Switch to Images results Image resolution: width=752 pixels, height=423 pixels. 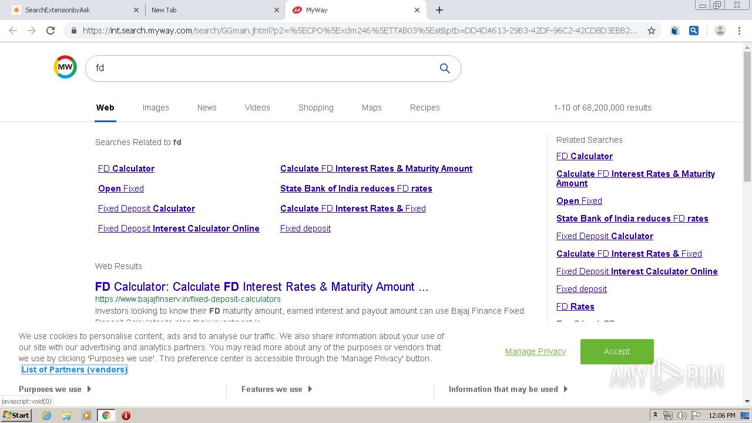tap(156, 108)
